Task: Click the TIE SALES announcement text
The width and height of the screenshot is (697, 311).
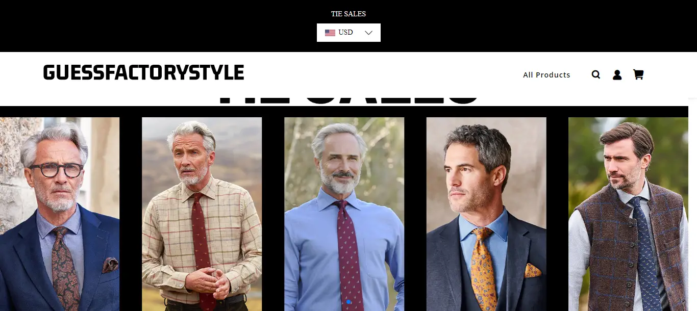Action: coord(348,14)
